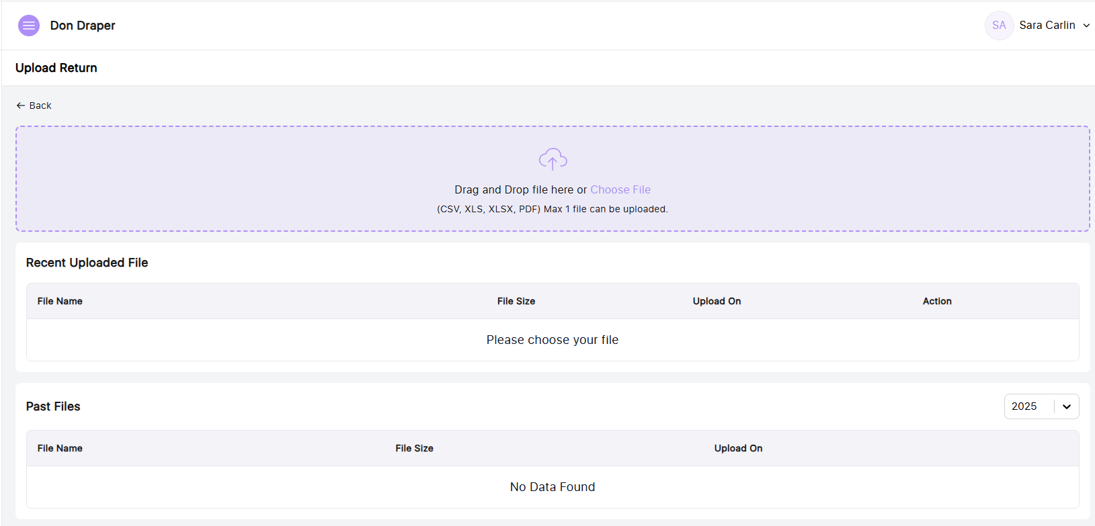The width and height of the screenshot is (1095, 526).
Task: Click the SA user avatar
Action: pyautogui.click(x=999, y=26)
